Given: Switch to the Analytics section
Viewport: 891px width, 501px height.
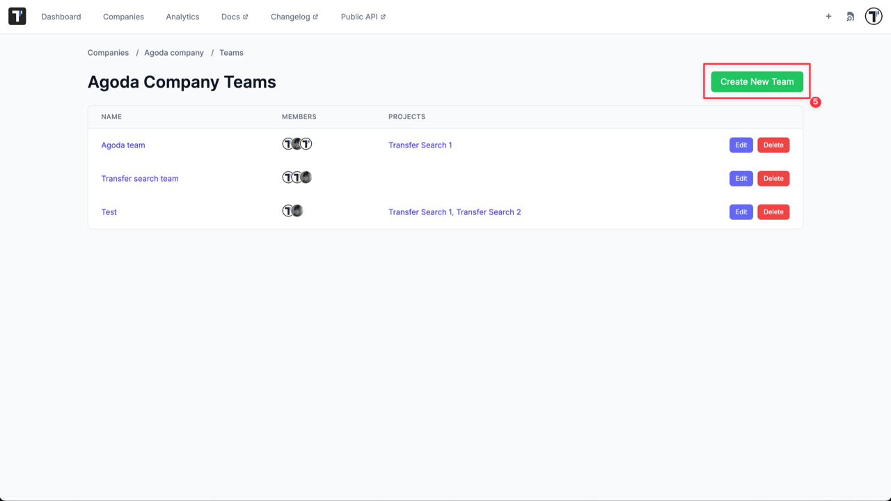Looking at the screenshot, I should [x=182, y=16].
